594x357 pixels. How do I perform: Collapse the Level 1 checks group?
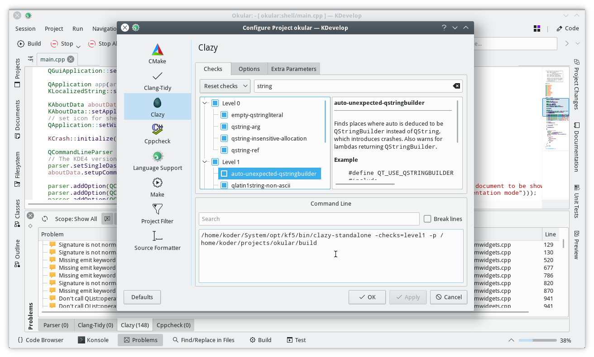pyautogui.click(x=205, y=161)
